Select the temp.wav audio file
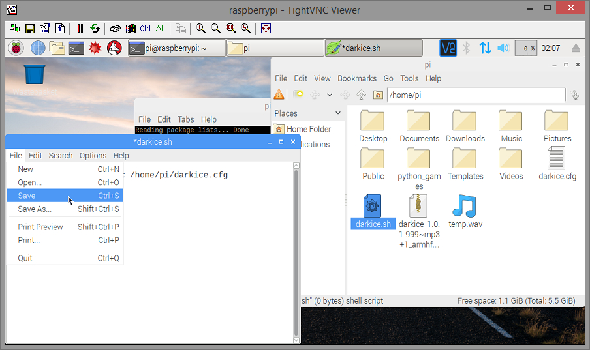 465,212
